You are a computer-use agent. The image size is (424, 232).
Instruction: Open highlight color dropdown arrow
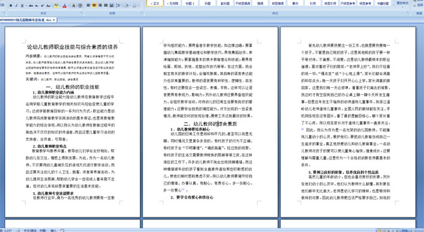[x=60, y=6]
